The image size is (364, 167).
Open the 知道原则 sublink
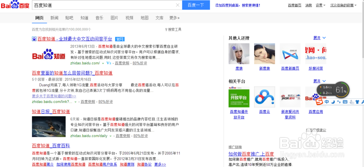127,164
